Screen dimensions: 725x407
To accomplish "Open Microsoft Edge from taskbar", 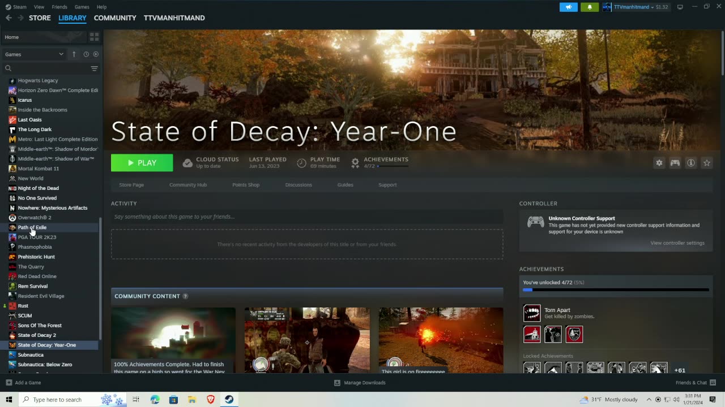I will click(155, 400).
